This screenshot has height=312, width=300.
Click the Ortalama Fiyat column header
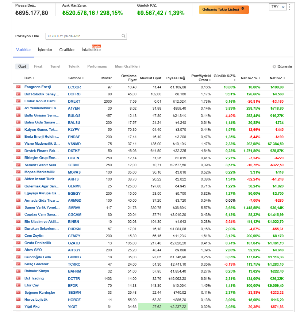pyautogui.click(x=129, y=78)
